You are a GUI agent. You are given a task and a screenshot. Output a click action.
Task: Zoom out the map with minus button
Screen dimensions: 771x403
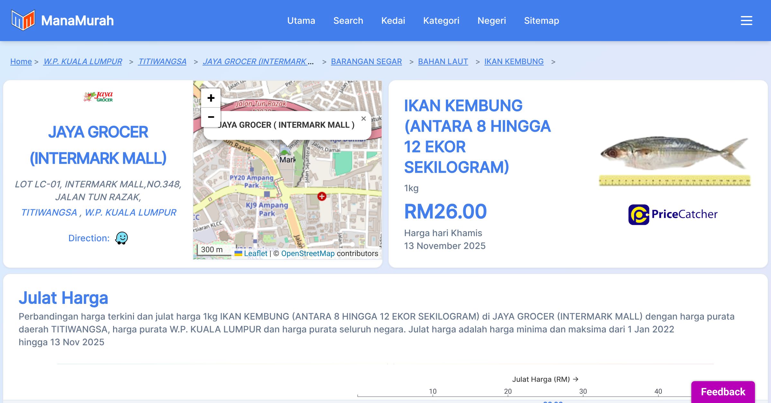pos(211,117)
